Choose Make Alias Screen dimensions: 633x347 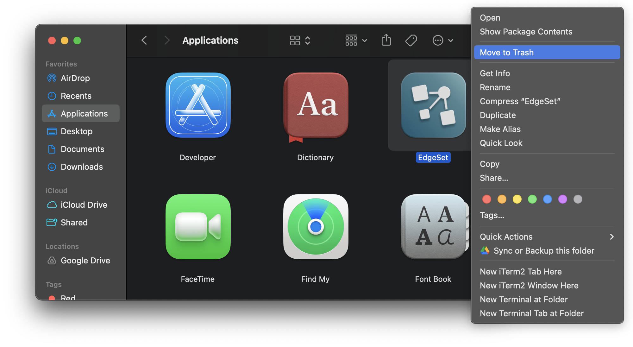pyautogui.click(x=547, y=129)
